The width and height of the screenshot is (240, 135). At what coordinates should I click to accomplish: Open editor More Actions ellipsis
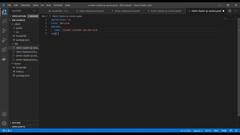tap(235, 11)
